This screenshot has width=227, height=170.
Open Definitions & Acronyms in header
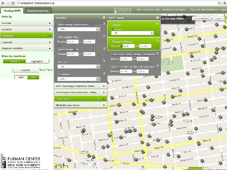[173, 10]
